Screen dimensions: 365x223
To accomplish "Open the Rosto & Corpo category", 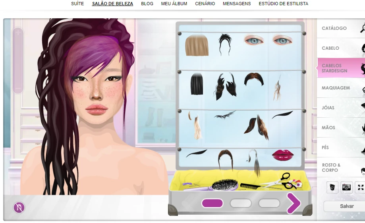I will pos(341,167).
